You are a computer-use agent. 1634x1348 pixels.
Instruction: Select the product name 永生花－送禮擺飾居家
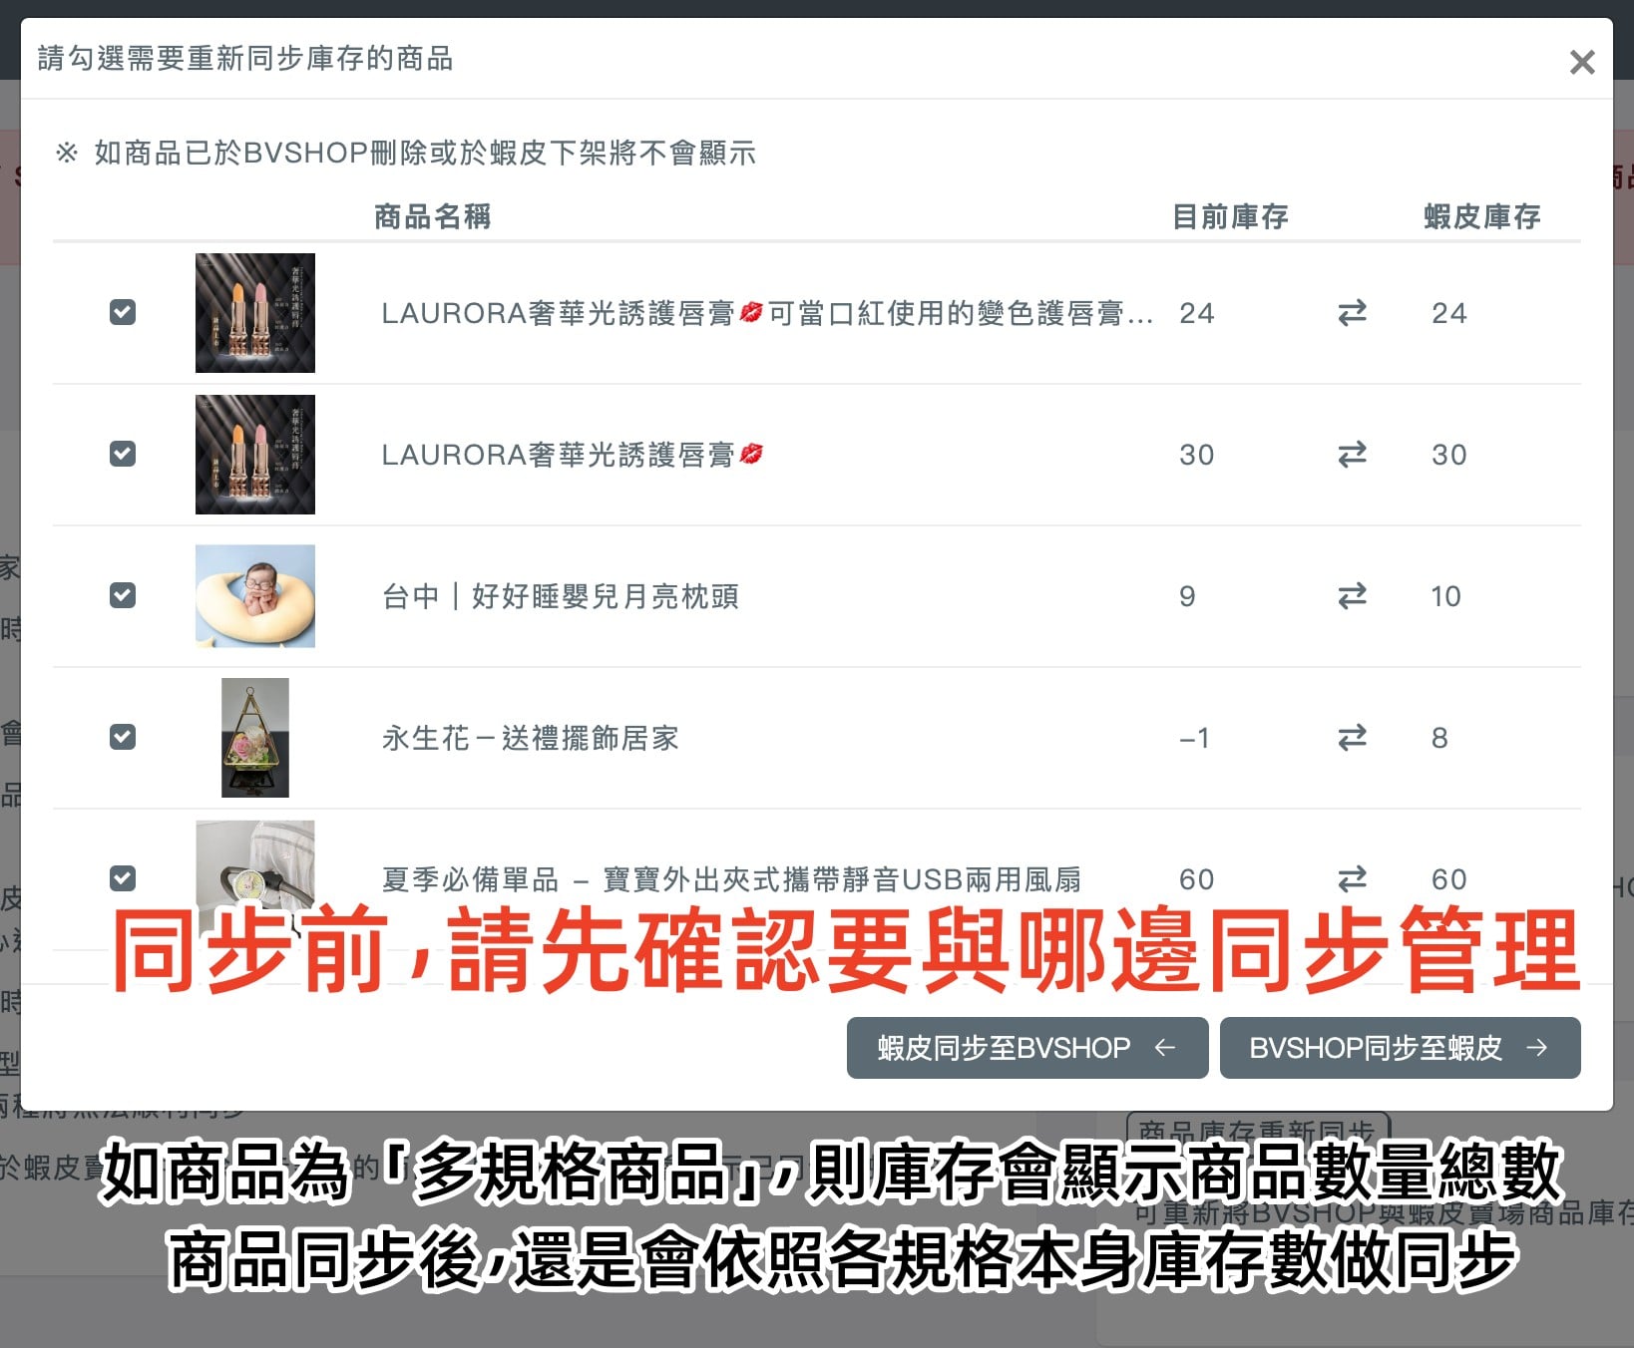pyautogui.click(x=531, y=738)
